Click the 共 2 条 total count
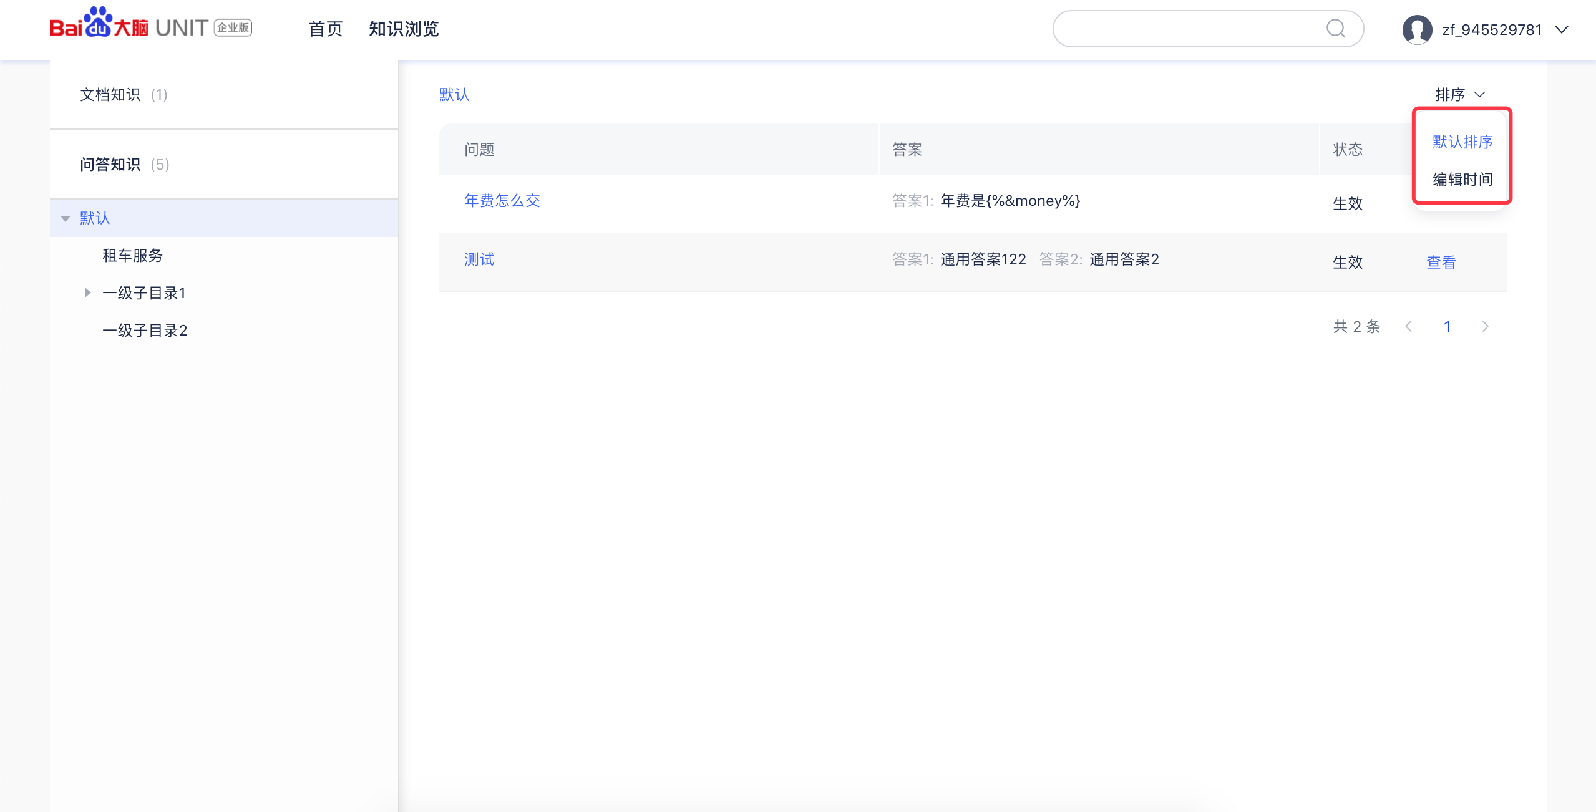 pos(1356,327)
